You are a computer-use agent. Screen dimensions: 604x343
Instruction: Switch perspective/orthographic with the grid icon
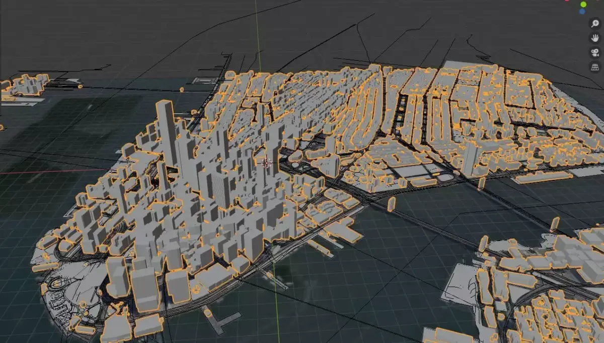pos(595,67)
